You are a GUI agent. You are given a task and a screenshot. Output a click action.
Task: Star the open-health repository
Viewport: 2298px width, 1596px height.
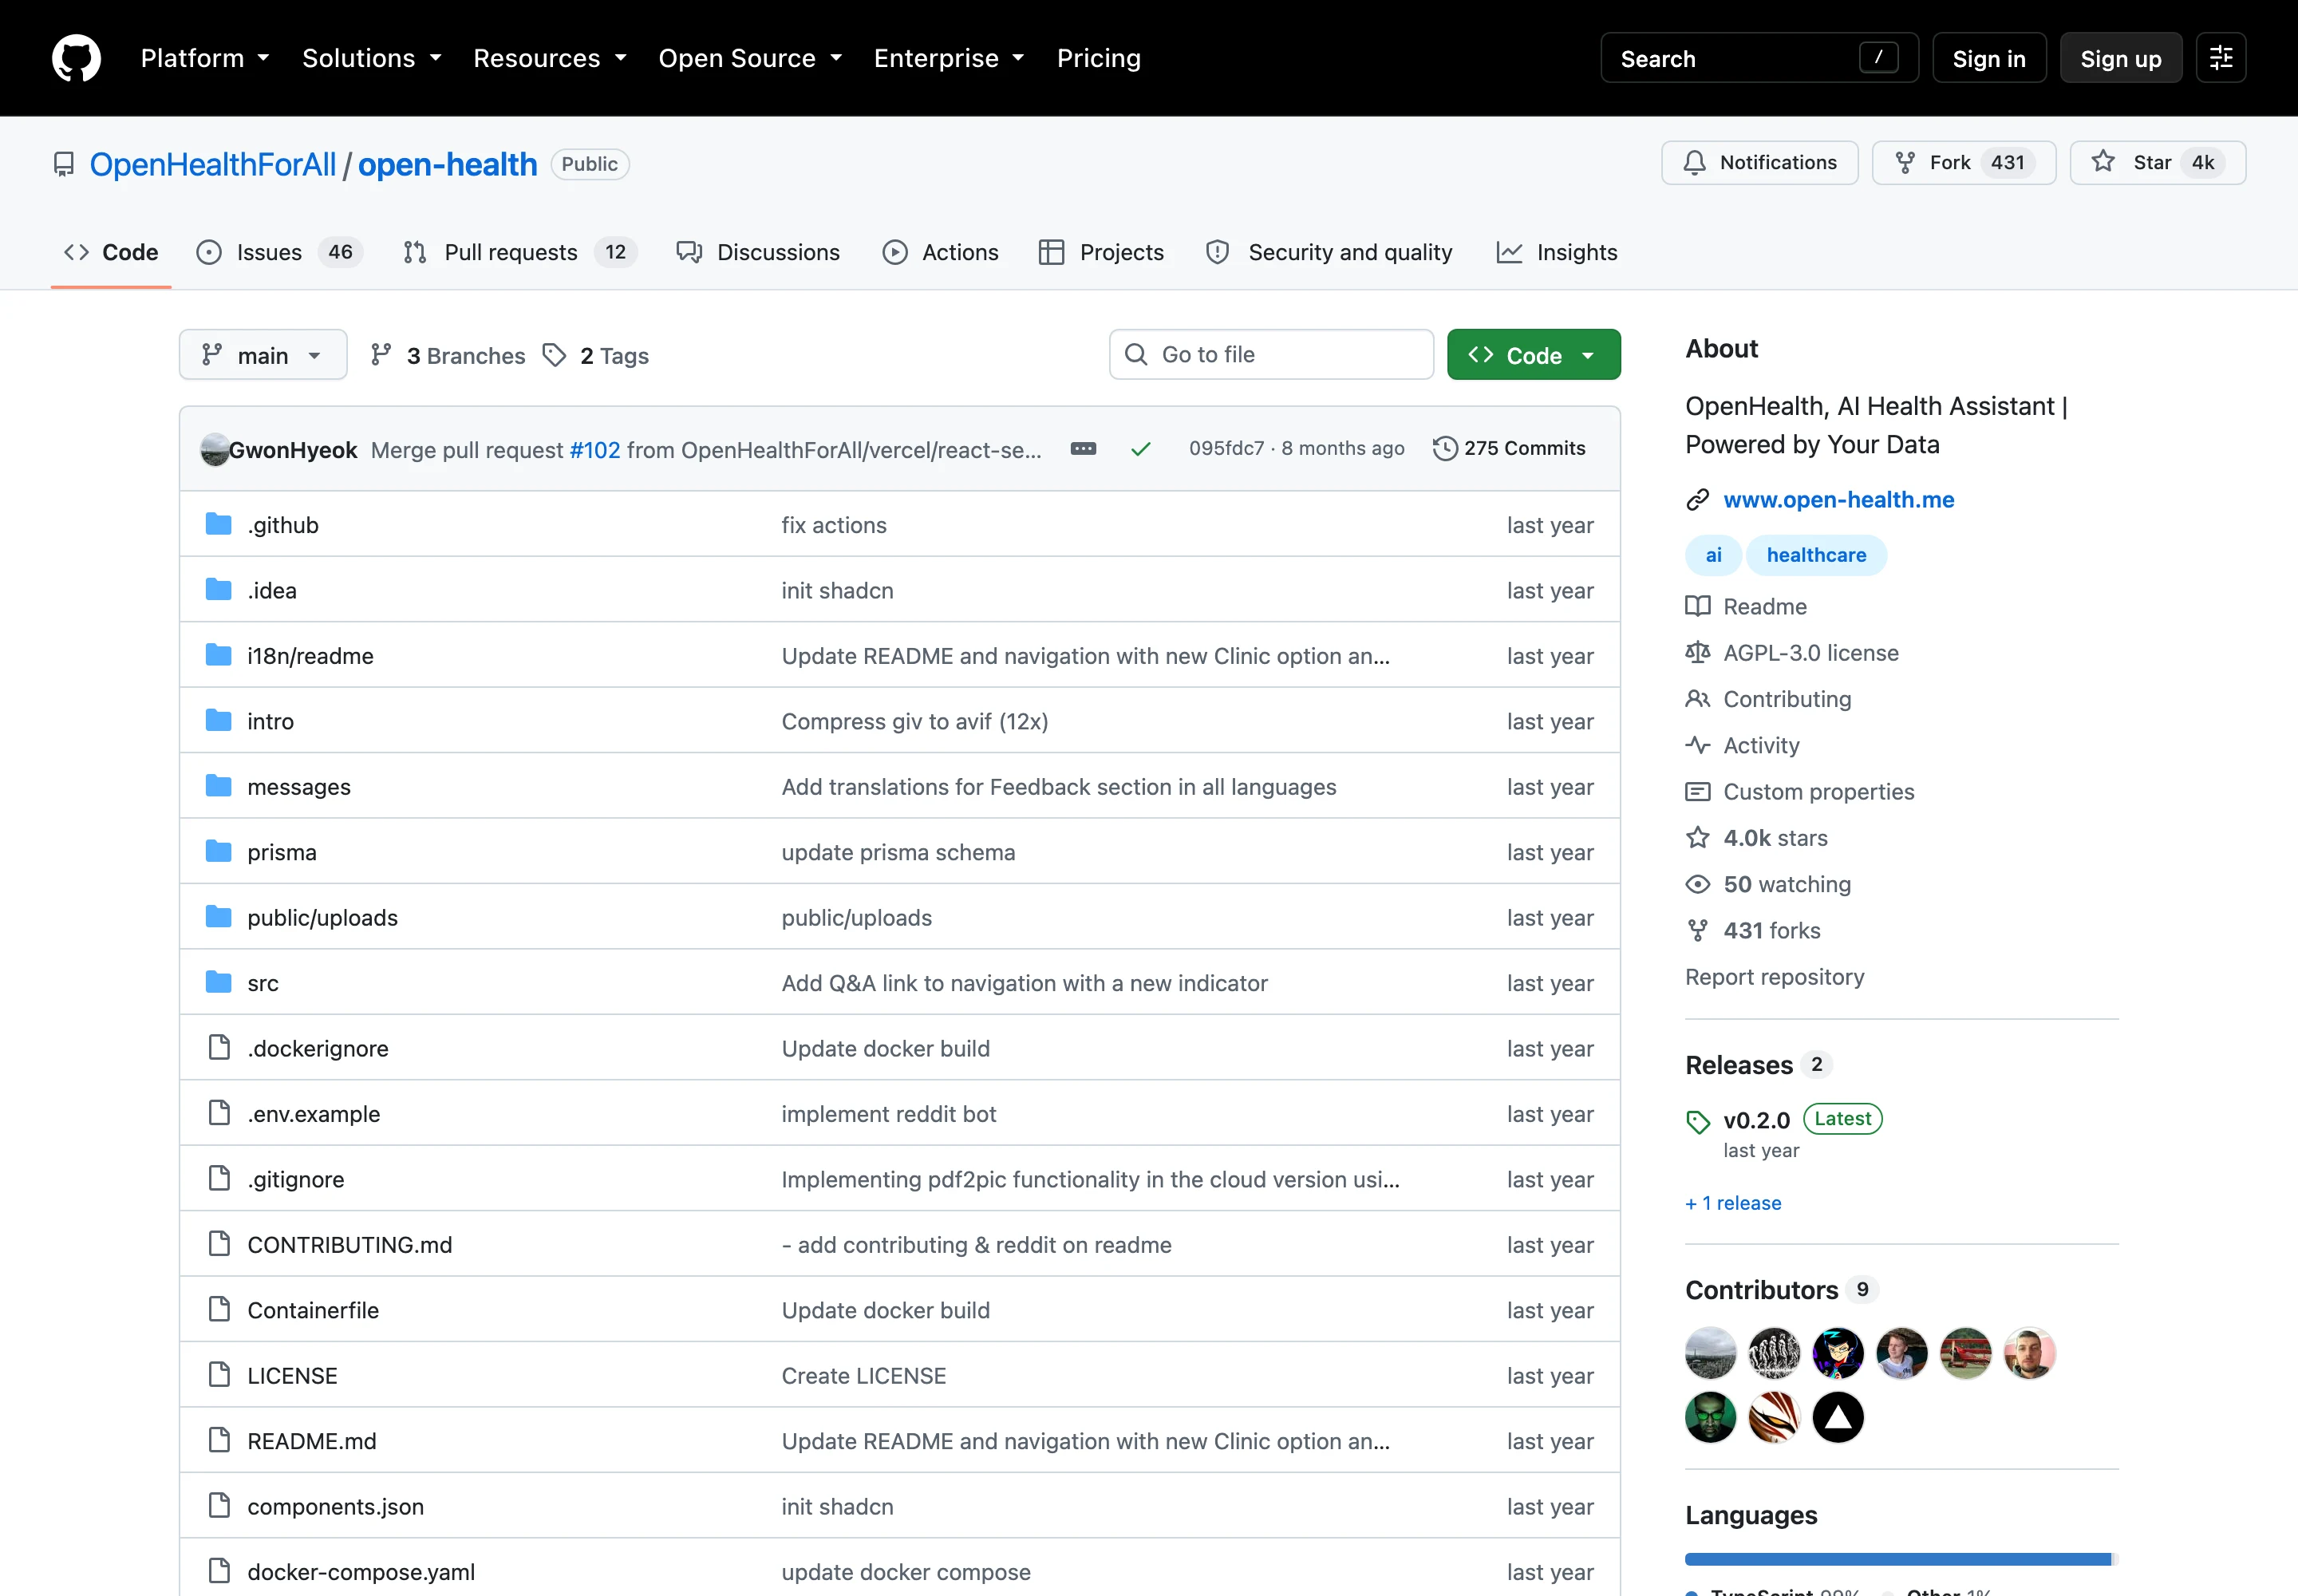pyautogui.click(x=2157, y=162)
